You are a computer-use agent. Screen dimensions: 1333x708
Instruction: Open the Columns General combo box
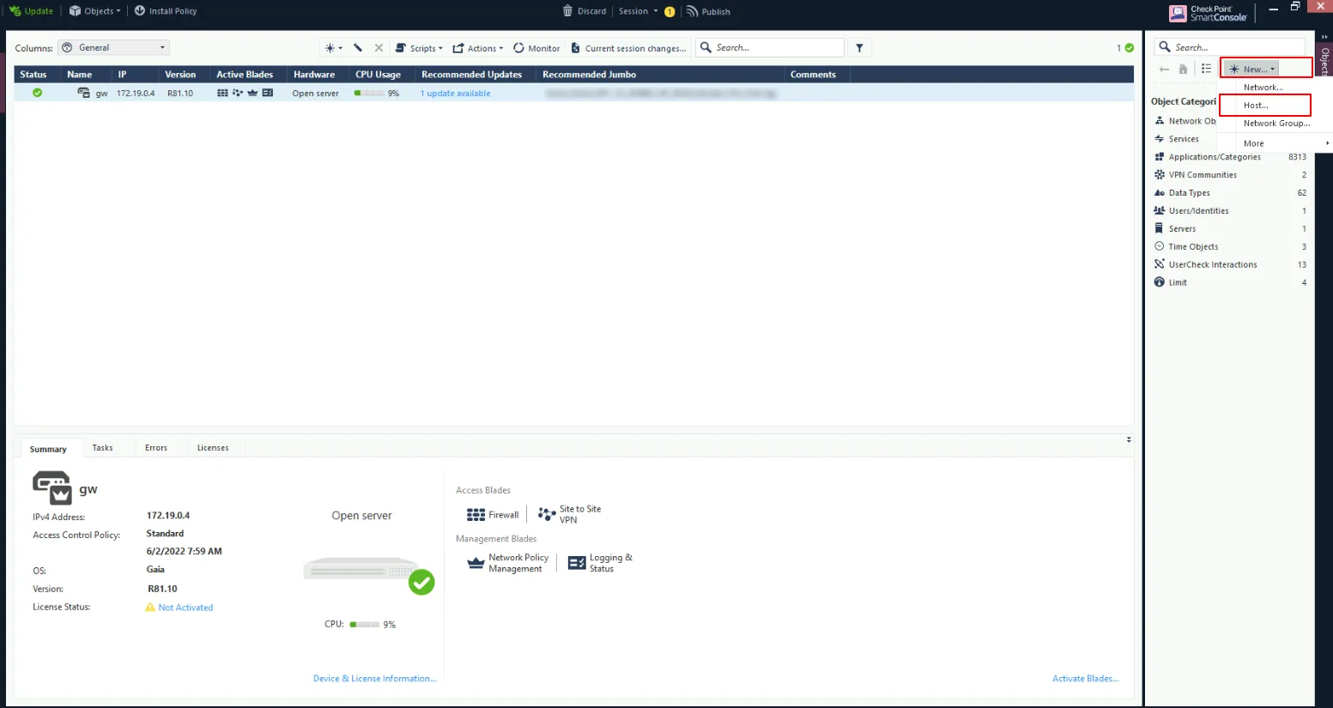point(113,48)
